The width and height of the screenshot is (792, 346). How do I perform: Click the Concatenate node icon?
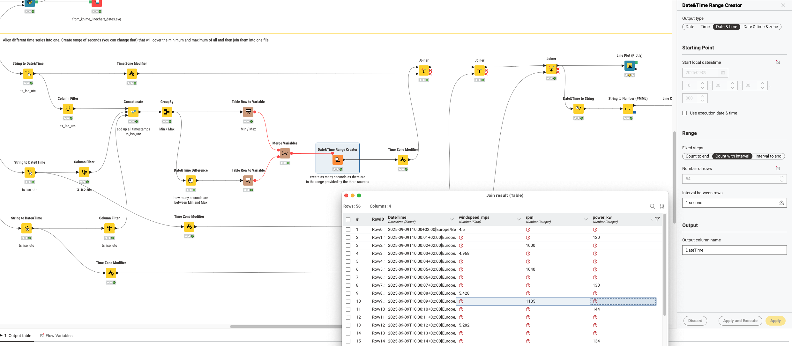tap(133, 112)
